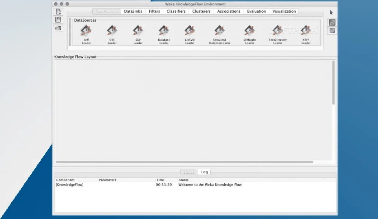Open the Log tab
The width and height of the screenshot is (378, 219).
point(204,172)
